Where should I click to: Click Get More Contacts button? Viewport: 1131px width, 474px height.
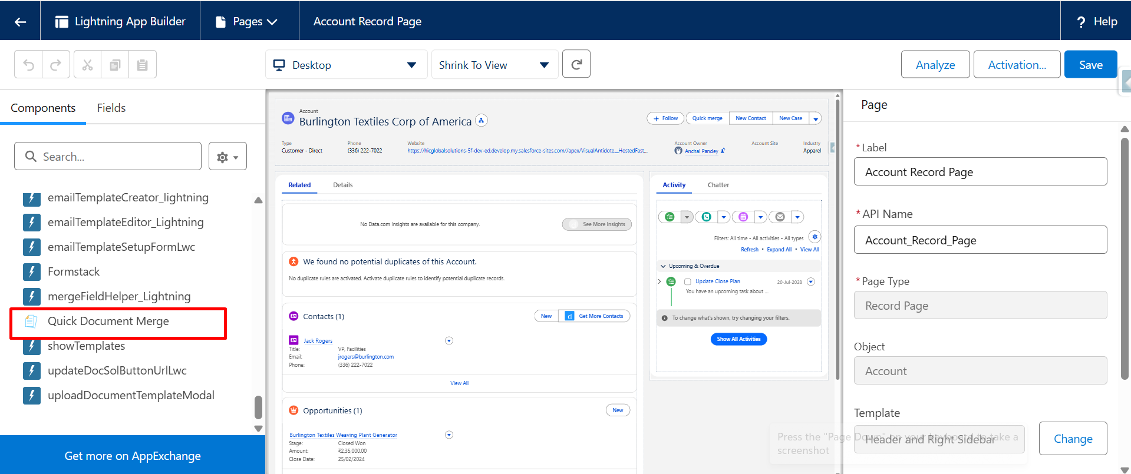[595, 316]
